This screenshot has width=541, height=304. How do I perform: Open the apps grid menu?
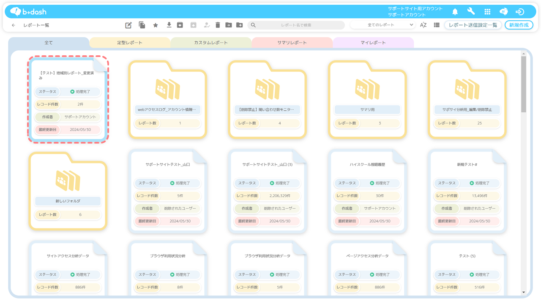[487, 12]
